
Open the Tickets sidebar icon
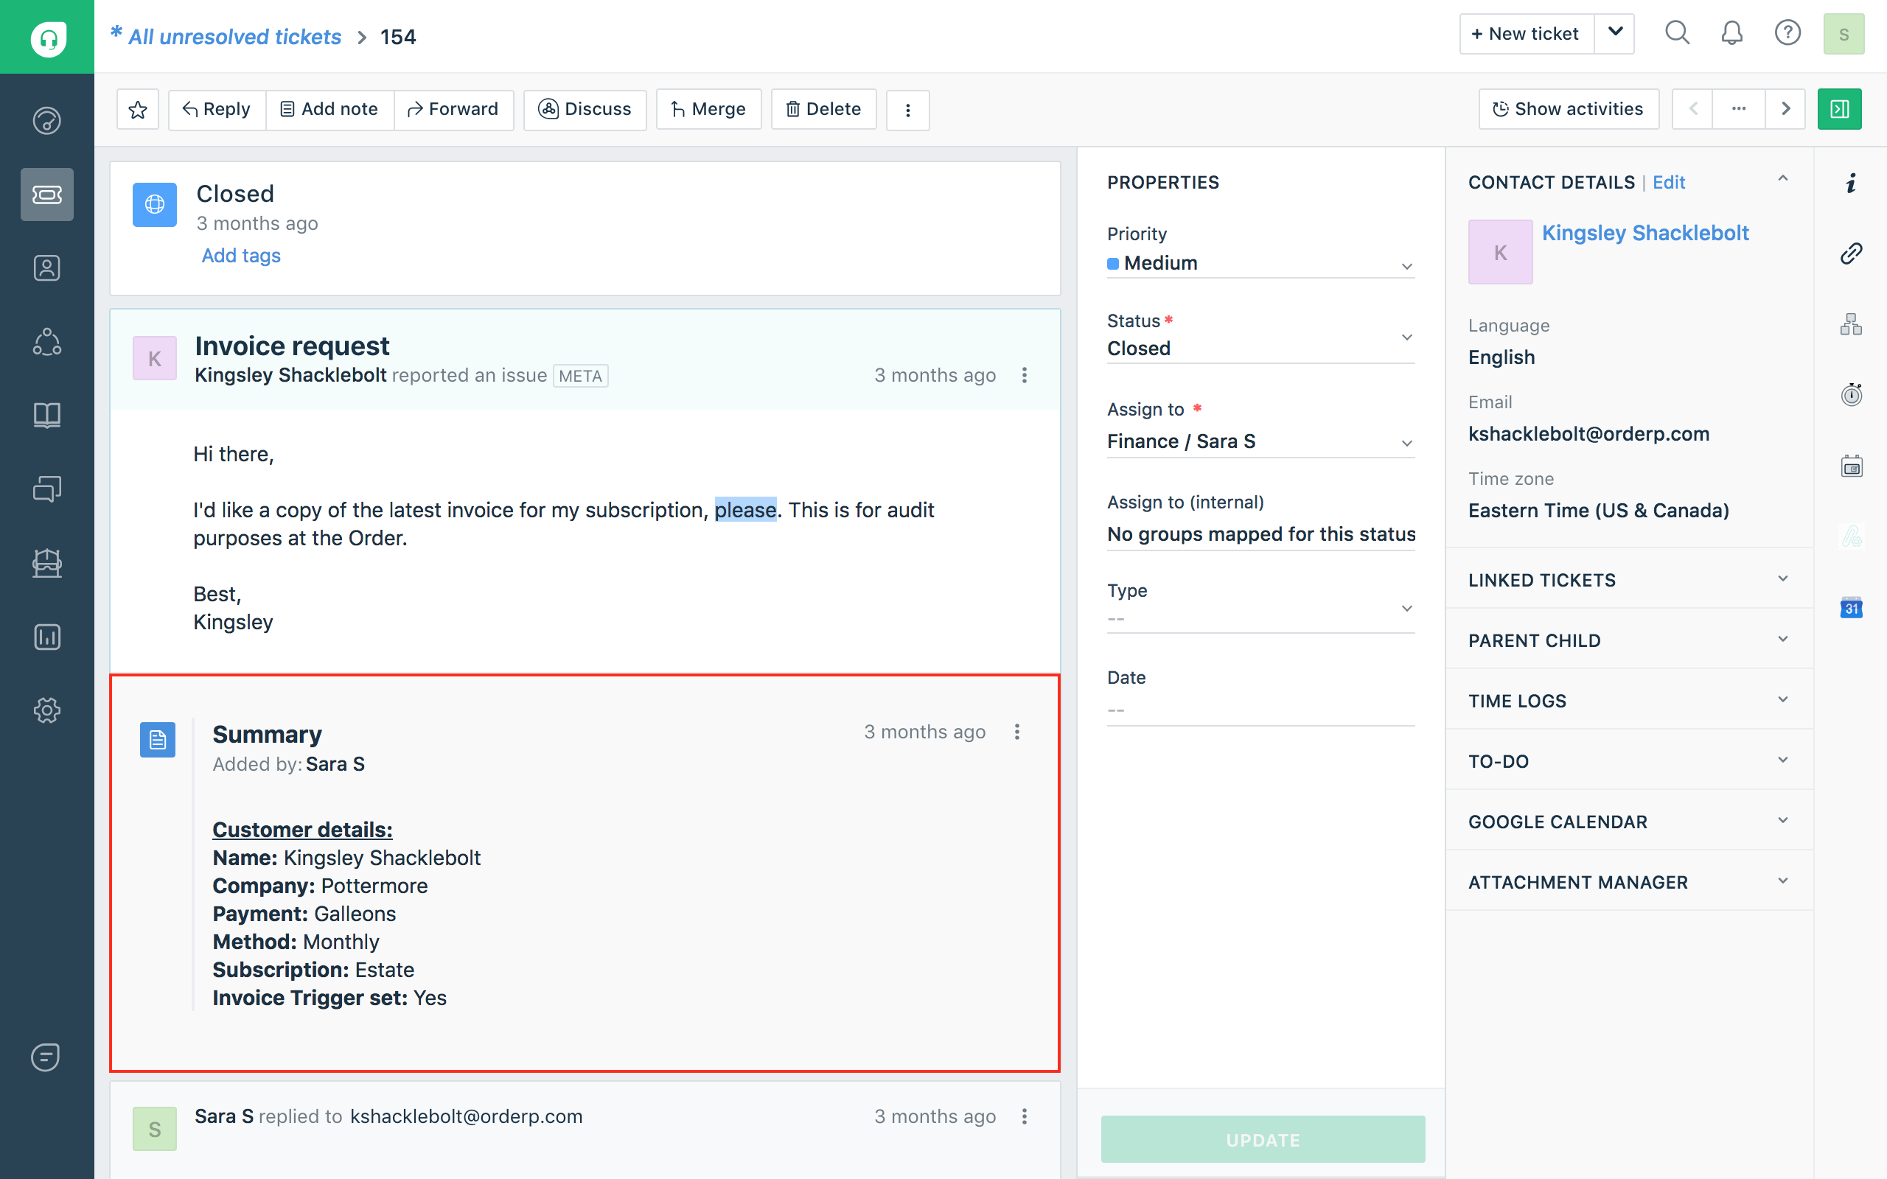[x=46, y=194]
